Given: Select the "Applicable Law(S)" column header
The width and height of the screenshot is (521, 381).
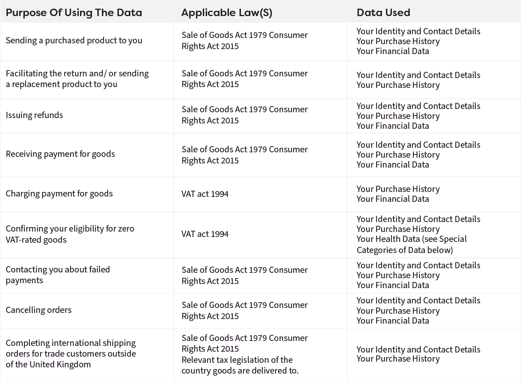Looking at the screenshot, I should (227, 13).
